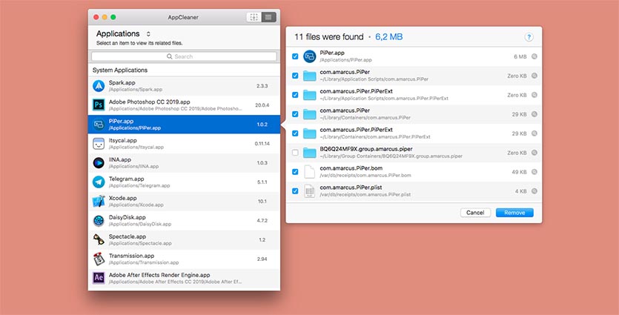Open help with the question mark icon
Viewport: 619px width, 315px height.
[x=529, y=37]
